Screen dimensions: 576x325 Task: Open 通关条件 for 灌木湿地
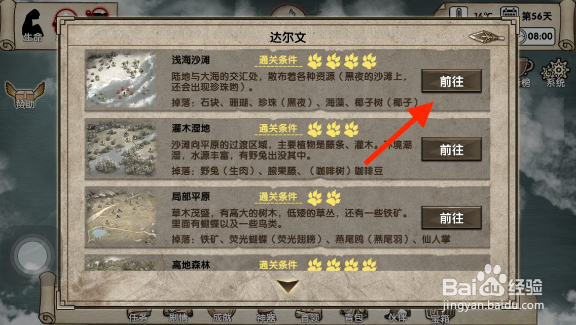(278, 128)
